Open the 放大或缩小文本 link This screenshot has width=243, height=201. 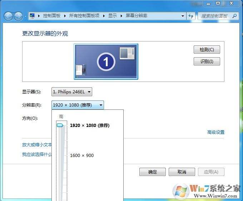[37, 144]
